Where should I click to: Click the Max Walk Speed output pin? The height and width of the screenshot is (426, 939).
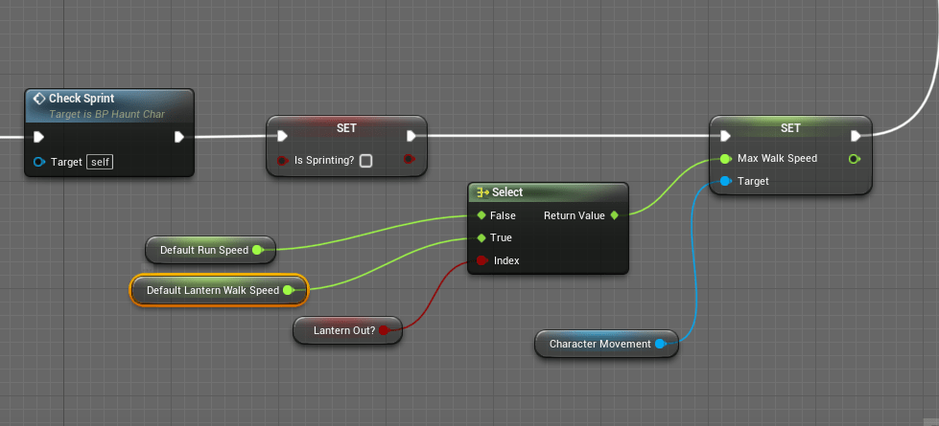[854, 158]
